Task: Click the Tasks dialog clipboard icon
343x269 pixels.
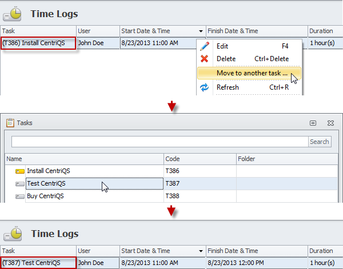Action: point(10,122)
